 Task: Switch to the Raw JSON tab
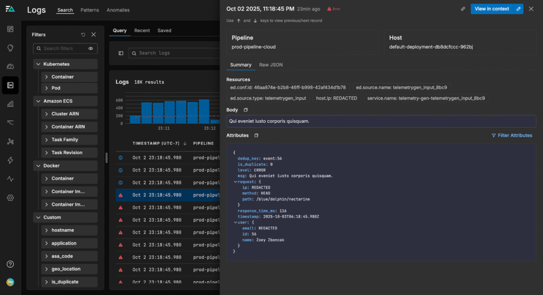[270, 65]
